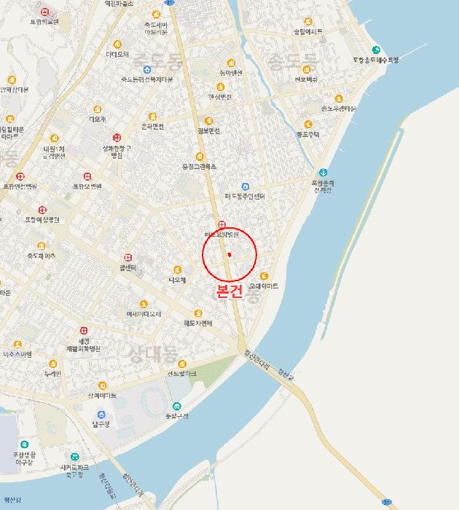This screenshot has width=459, height=510.
Task: Click the 성모병원 hospital marker near red circle
Action: [222, 224]
